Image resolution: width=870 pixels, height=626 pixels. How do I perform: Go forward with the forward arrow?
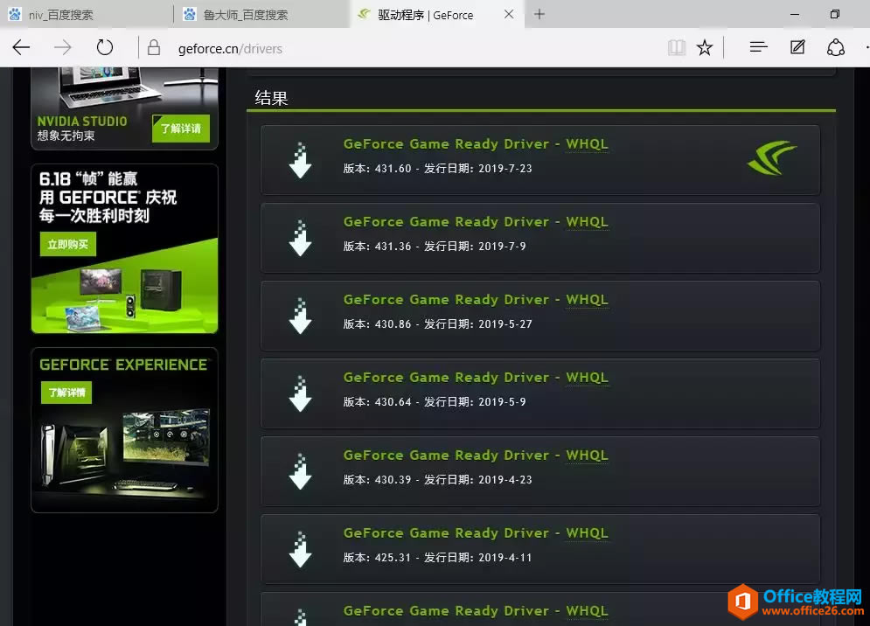(x=63, y=48)
